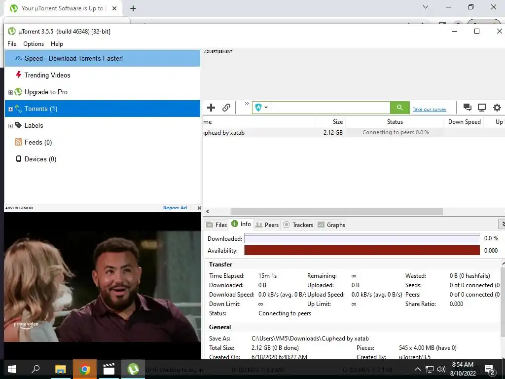505x379 pixels.
Task: Click the Speed gauge icon in sidebar
Action: coord(19,58)
